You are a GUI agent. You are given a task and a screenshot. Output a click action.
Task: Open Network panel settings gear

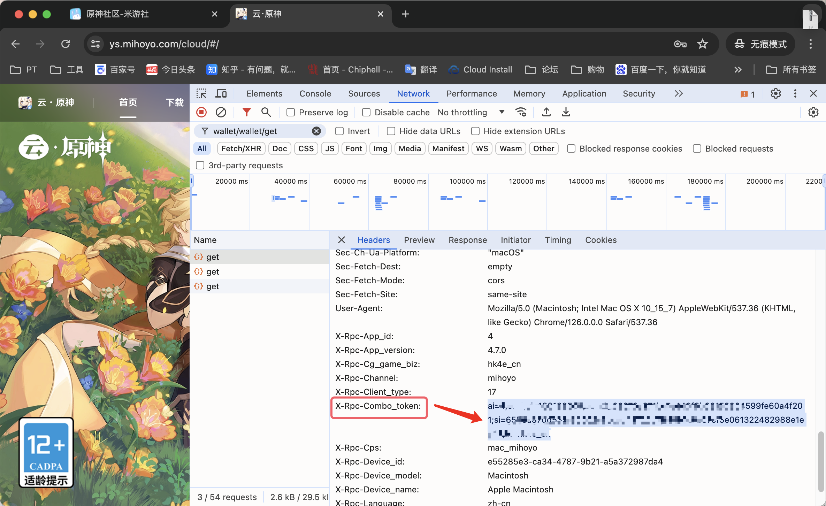coord(813,112)
